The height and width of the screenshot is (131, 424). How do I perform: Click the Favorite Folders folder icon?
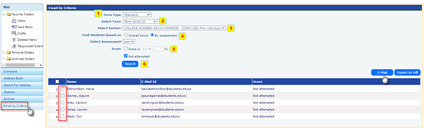click(x=8, y=14)
